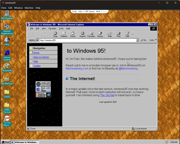The width and height of the screenshot is (180, 144).
Task: Open the Machine menu in the emulator
Action: pyautogui.click(x=29, y=8)
